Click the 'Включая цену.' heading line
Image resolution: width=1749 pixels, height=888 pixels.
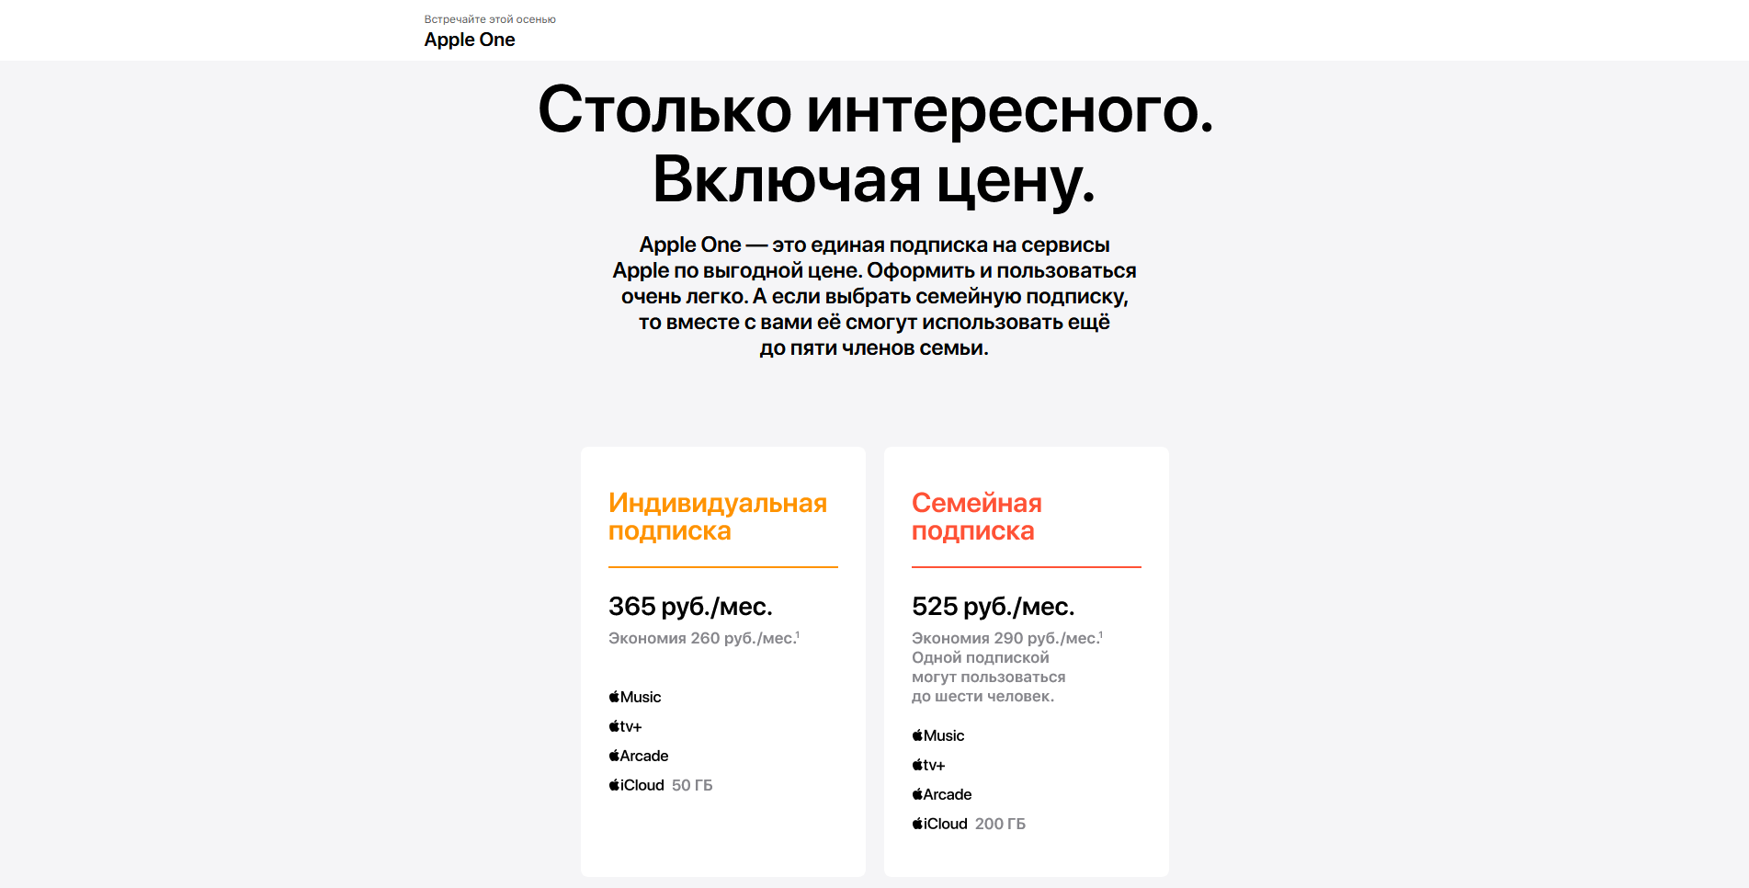(874, 179)
